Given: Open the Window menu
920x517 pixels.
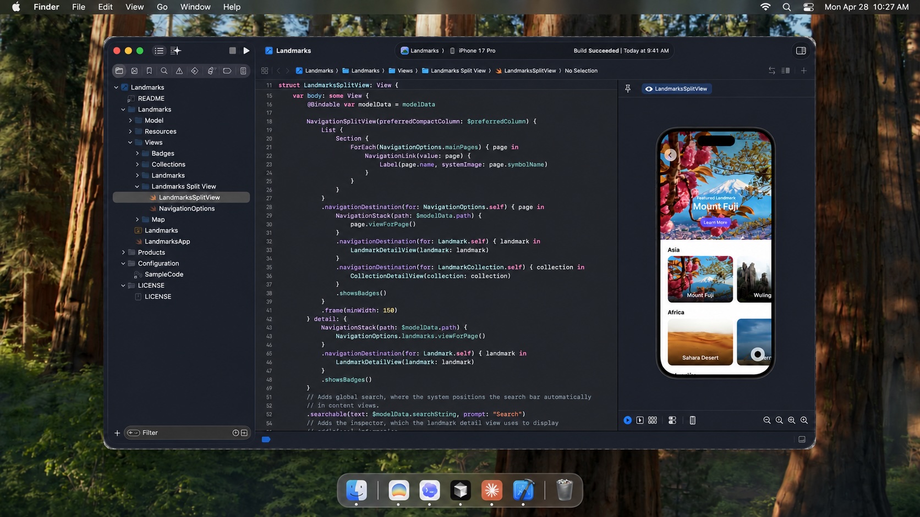Looking at the screenshot, I should [195, 7].
